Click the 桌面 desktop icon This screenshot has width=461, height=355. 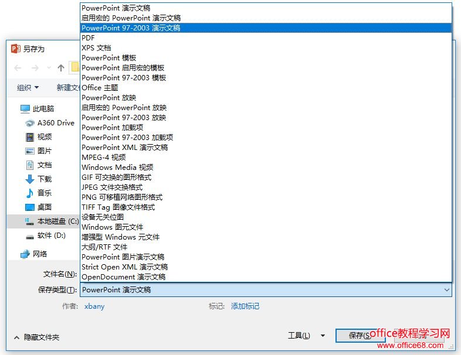tap(30, 207)
